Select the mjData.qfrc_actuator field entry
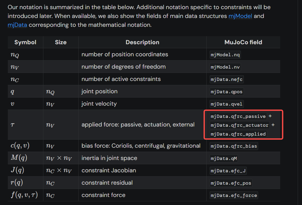Image resolution: width=302 pixels, height=205 pixels. pyautogui.click(x=240, y=125)
